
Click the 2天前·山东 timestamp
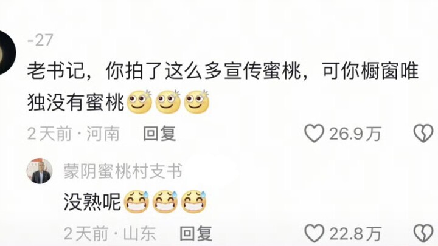tap(109, 233)
